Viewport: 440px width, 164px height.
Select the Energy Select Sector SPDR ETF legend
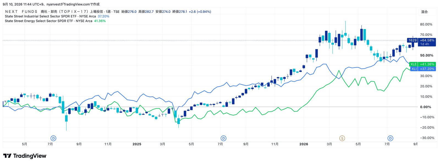[x=48, y=21]
